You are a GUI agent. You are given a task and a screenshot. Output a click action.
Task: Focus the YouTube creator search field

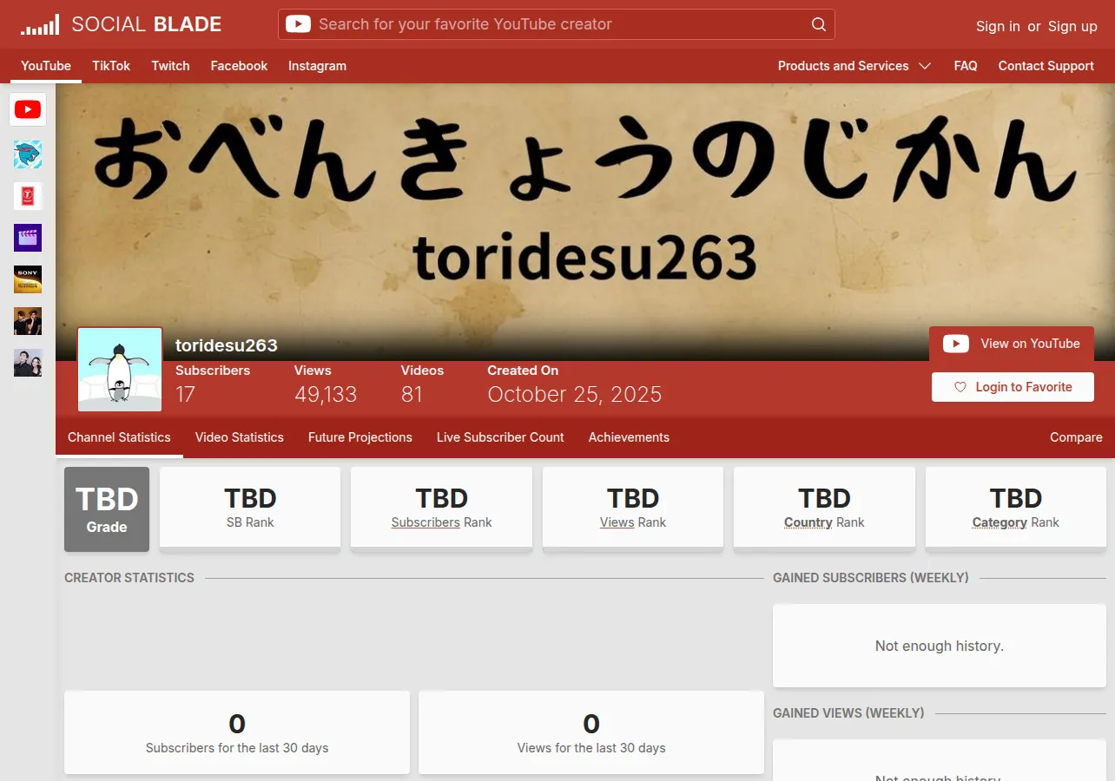557,24
